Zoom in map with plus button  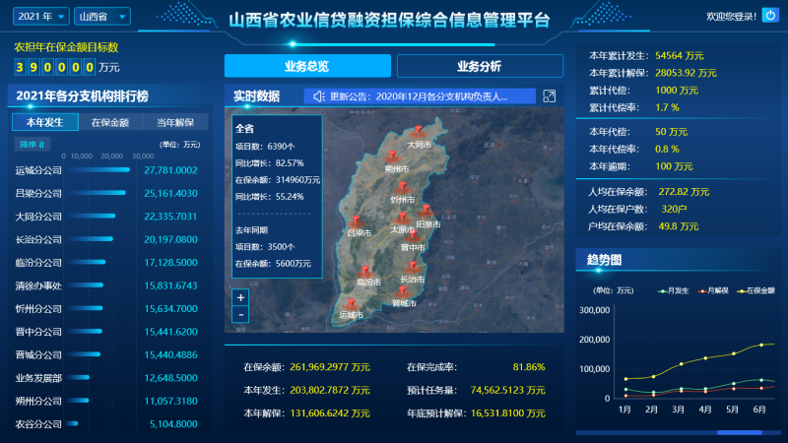(241, 296)
